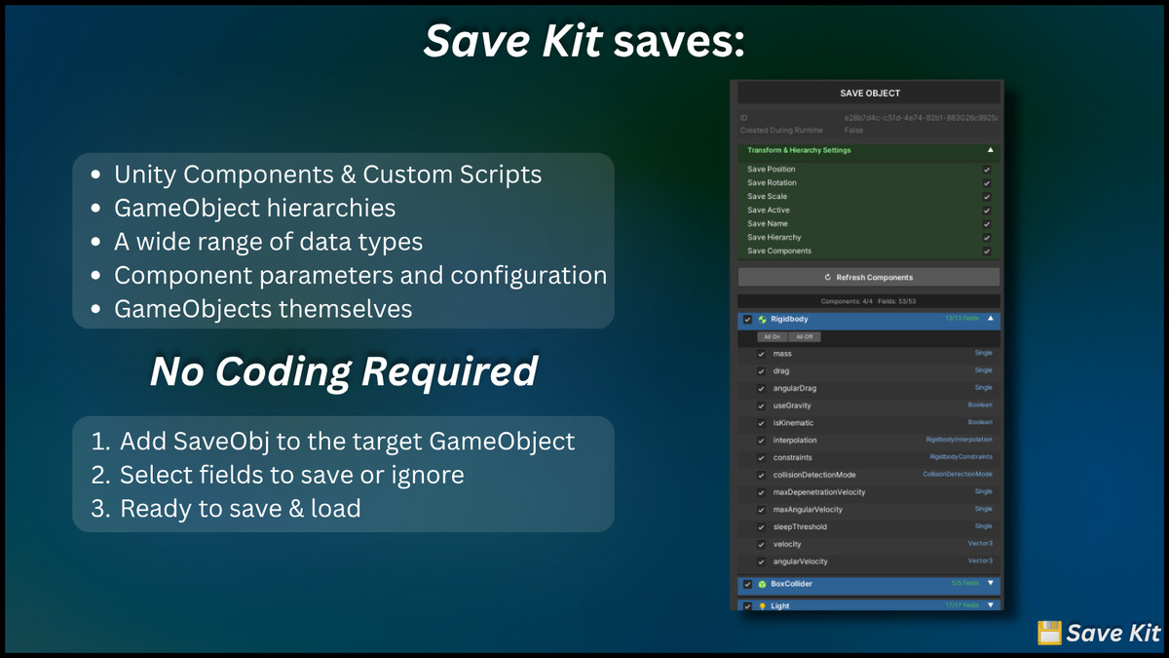Click the object ID value
This screenshot has width=1169, height=658.
coord(921,117)
